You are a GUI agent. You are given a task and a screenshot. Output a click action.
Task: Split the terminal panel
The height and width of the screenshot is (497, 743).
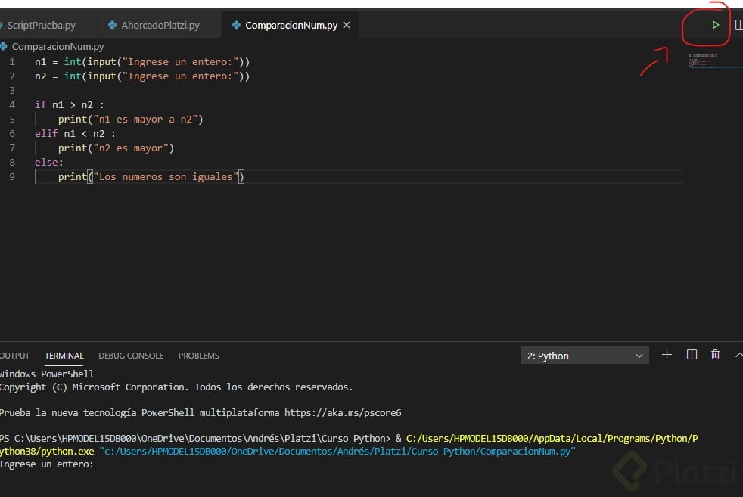tap(692, 354)
